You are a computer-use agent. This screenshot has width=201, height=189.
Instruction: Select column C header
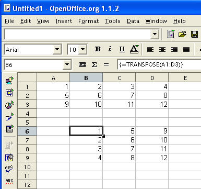(x=119, y=78)
